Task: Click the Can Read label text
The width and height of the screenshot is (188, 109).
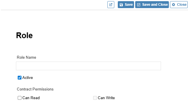Action: pos(31,98)
